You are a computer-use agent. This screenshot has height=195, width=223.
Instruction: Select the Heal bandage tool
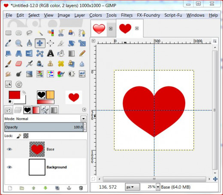pos(61,64)
